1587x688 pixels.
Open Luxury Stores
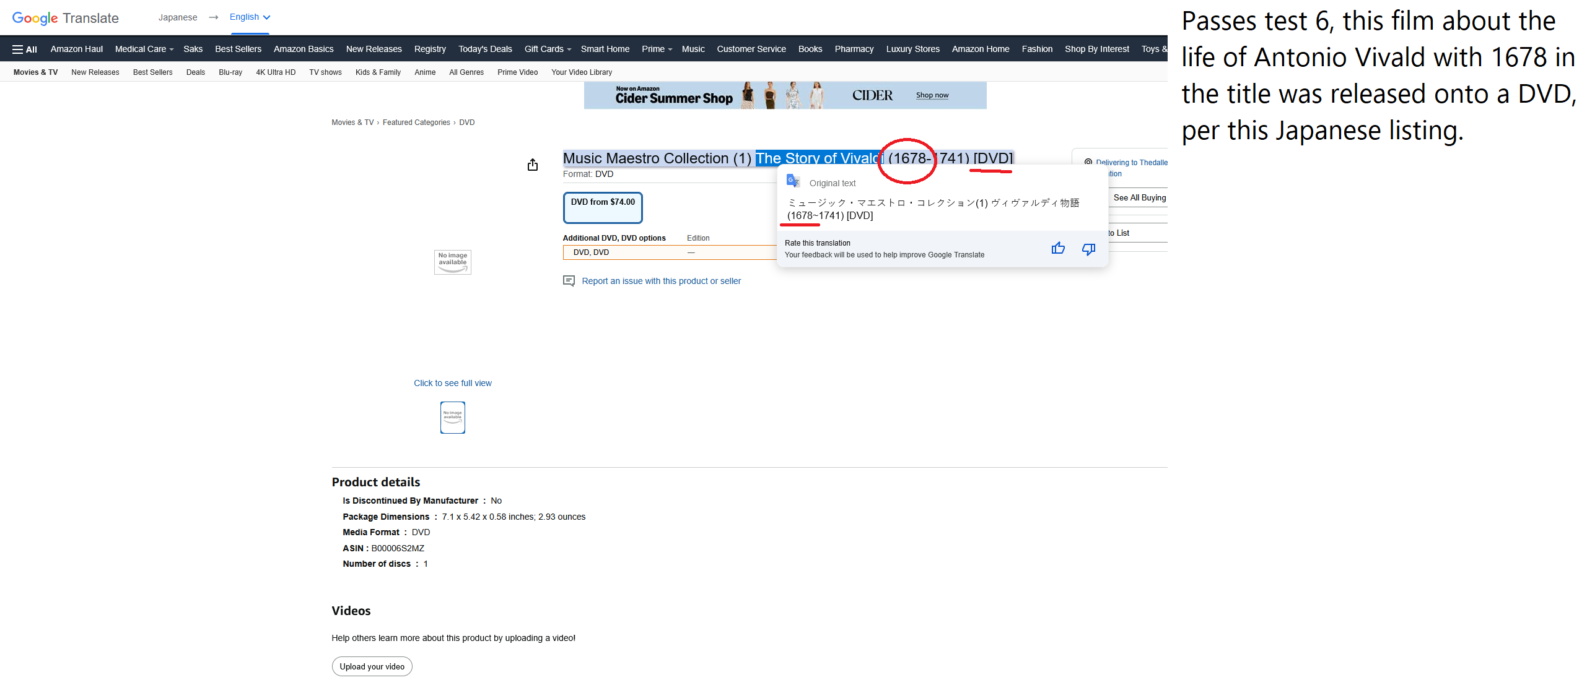point(912,49)
